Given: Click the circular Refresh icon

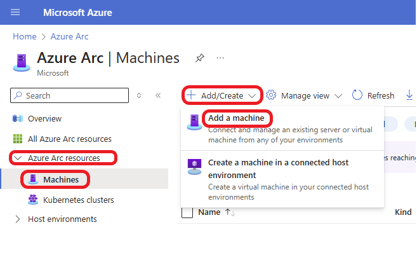Looking at the screenshot, I should (x=357, y=95).
